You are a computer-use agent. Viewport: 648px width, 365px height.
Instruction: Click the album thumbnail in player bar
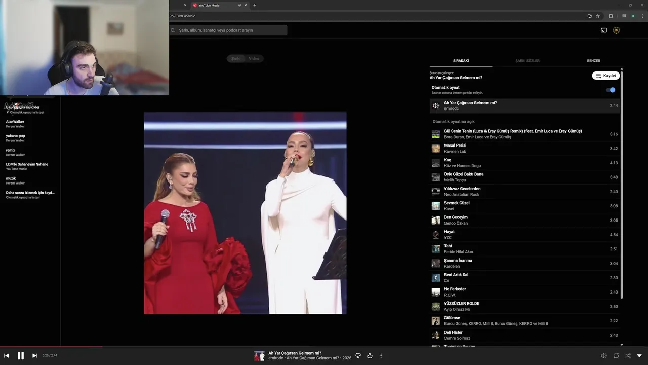(259, 356)
